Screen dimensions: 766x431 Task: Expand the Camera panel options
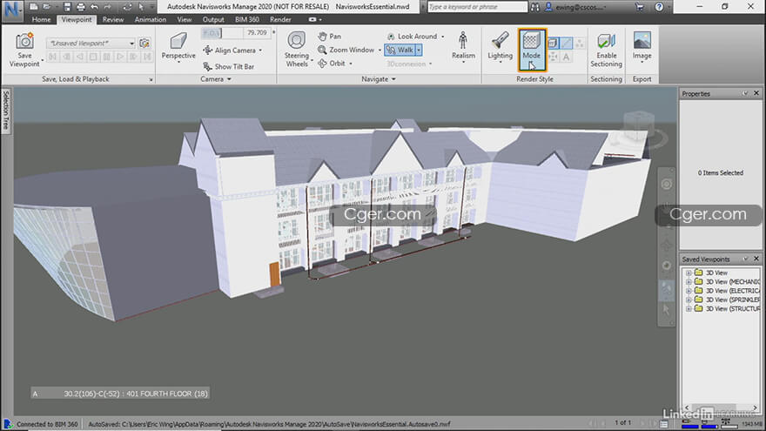(x=216, y=79)
